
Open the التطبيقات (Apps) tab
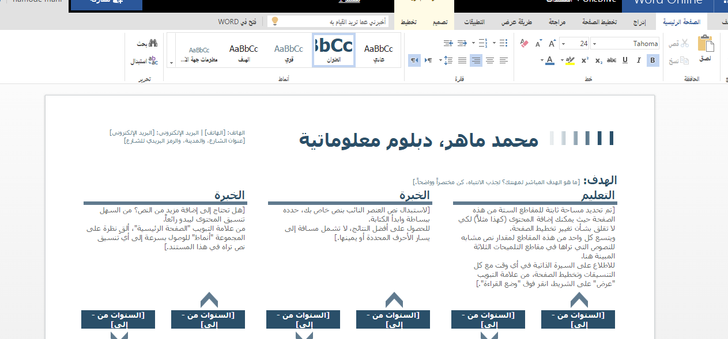(x=474, y=22)
